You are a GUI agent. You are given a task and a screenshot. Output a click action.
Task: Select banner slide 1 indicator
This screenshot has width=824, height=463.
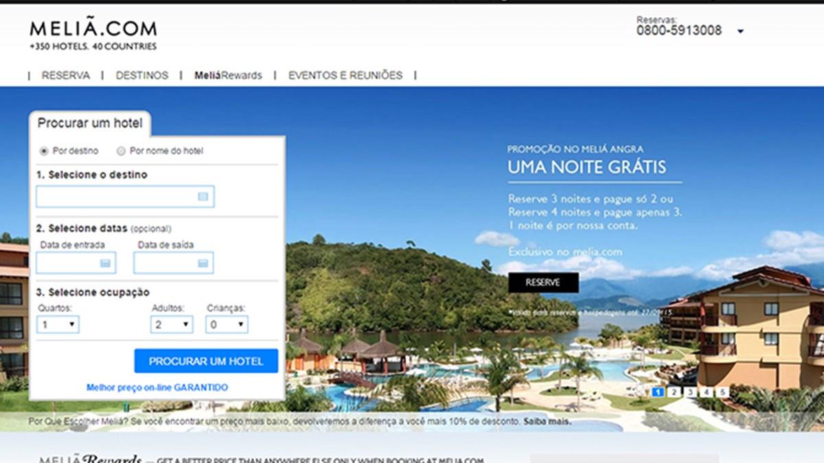(x=658, y=392)
